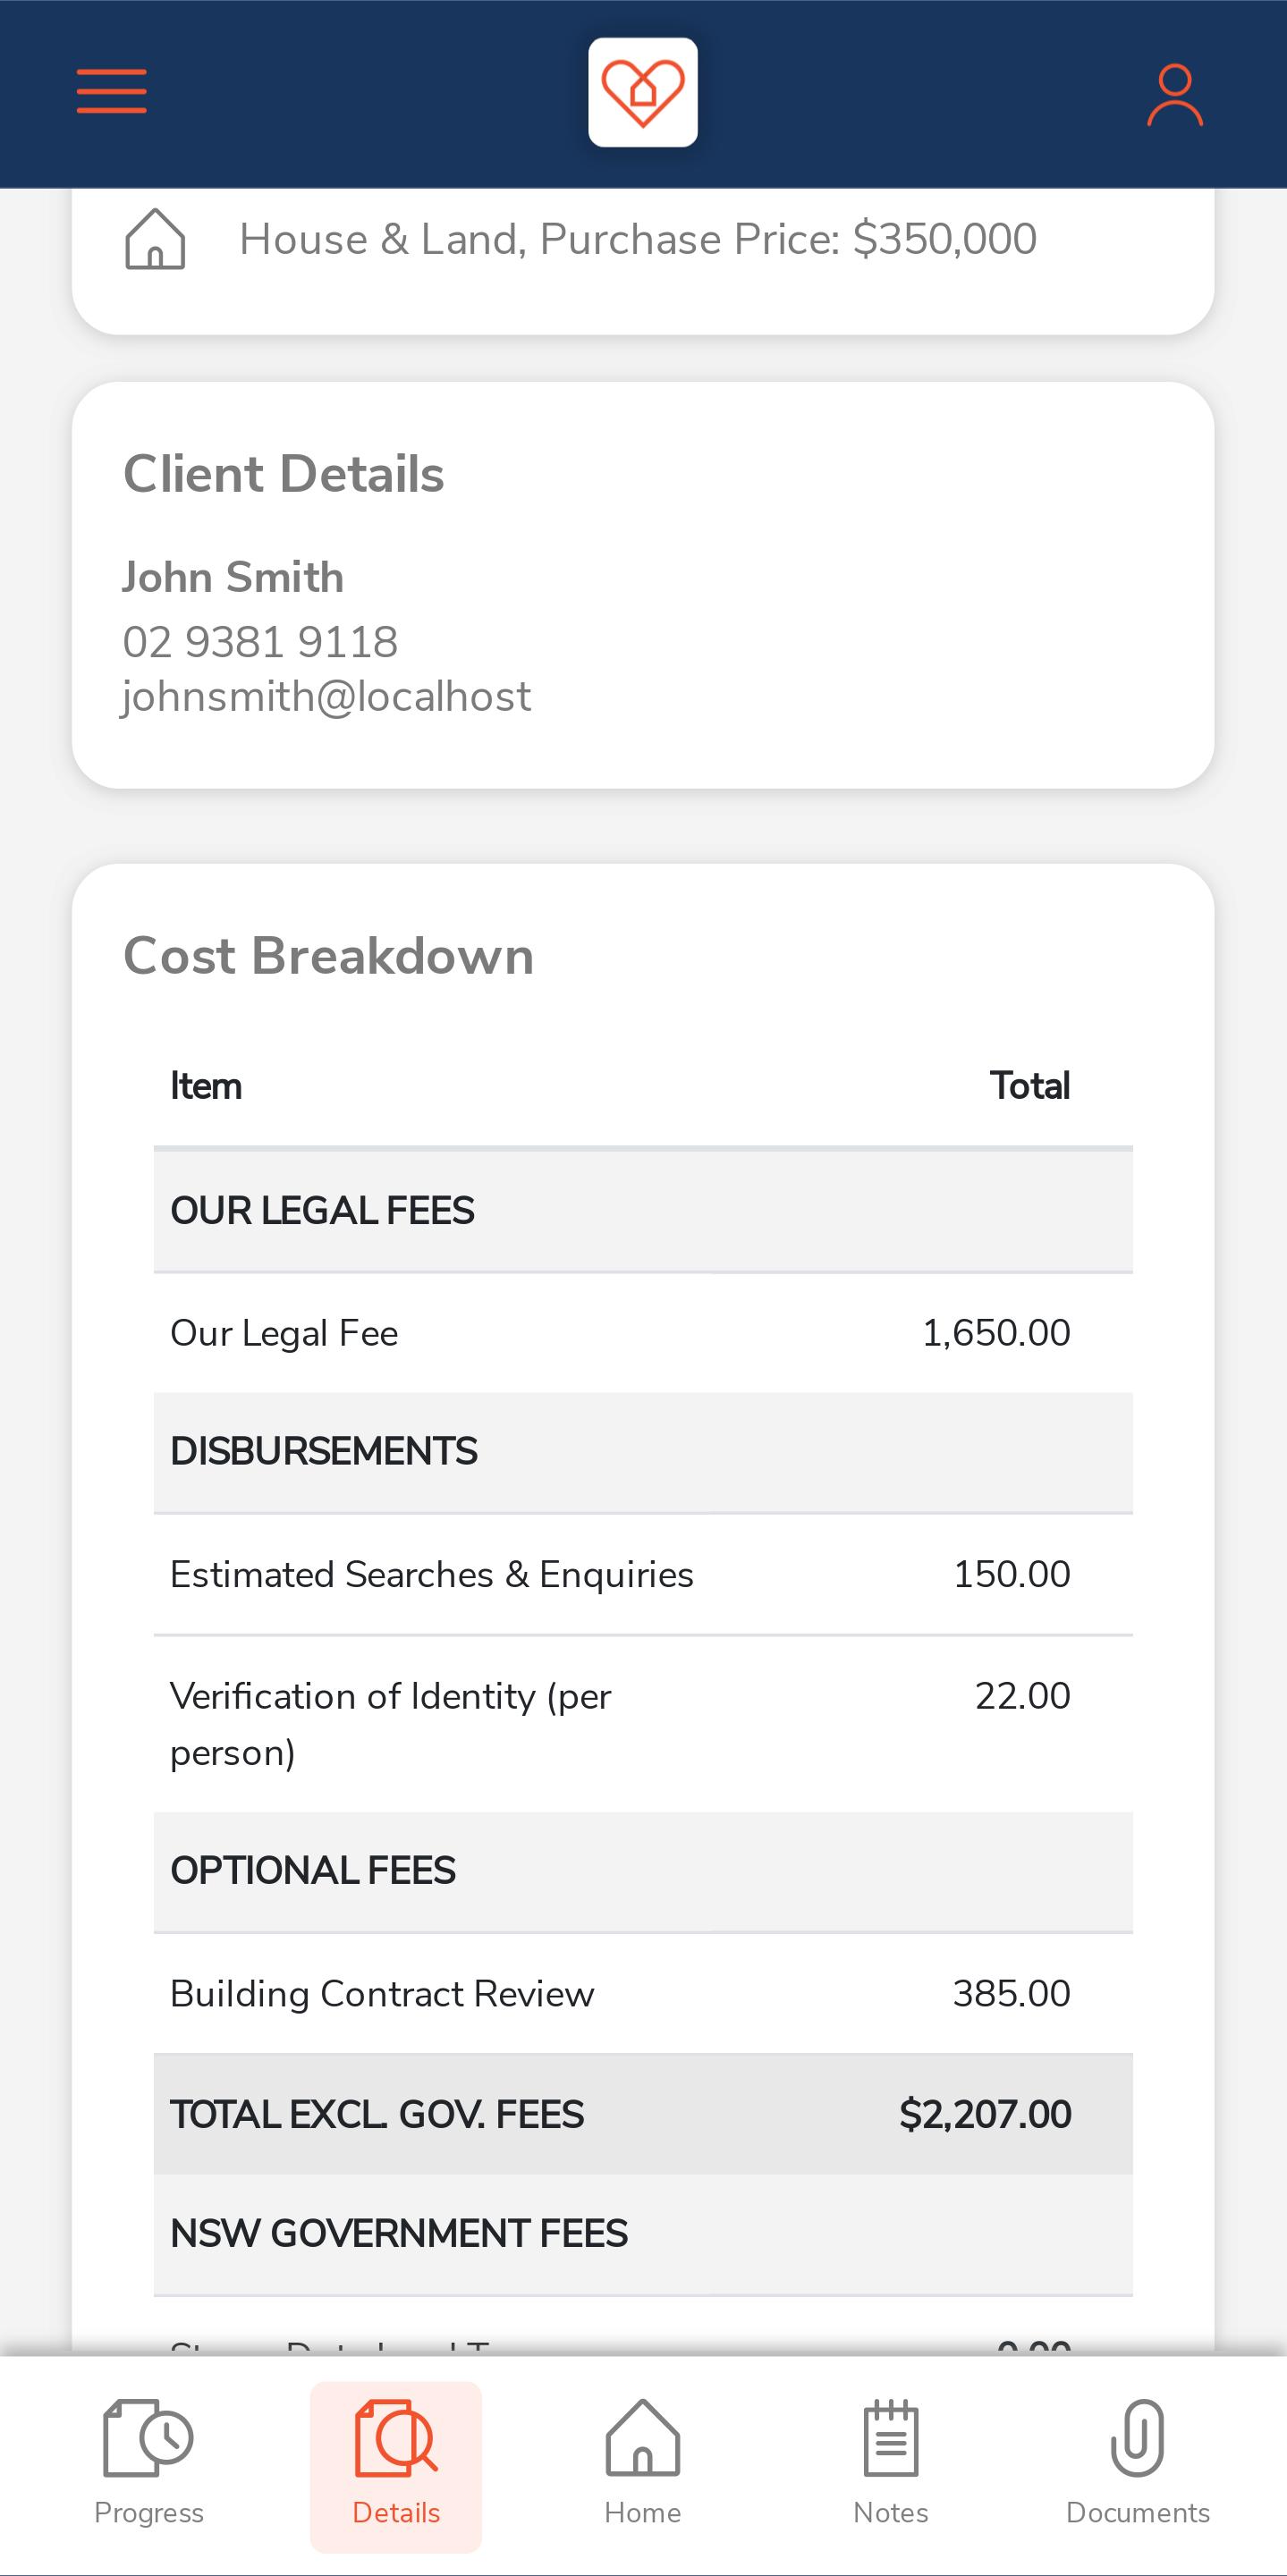The image size is (1287, 2576).
Task: Call phone number 02 9381 9118
Action: [x=260, y=642]
